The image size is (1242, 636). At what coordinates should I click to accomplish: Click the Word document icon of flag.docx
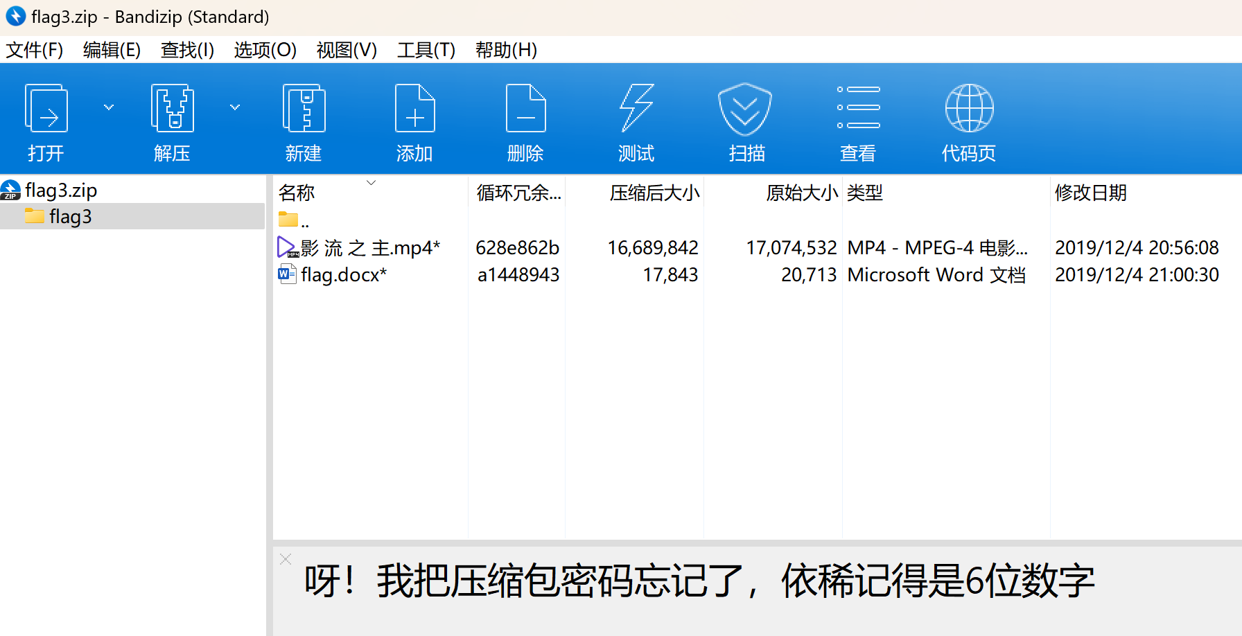tap(287, 274)
